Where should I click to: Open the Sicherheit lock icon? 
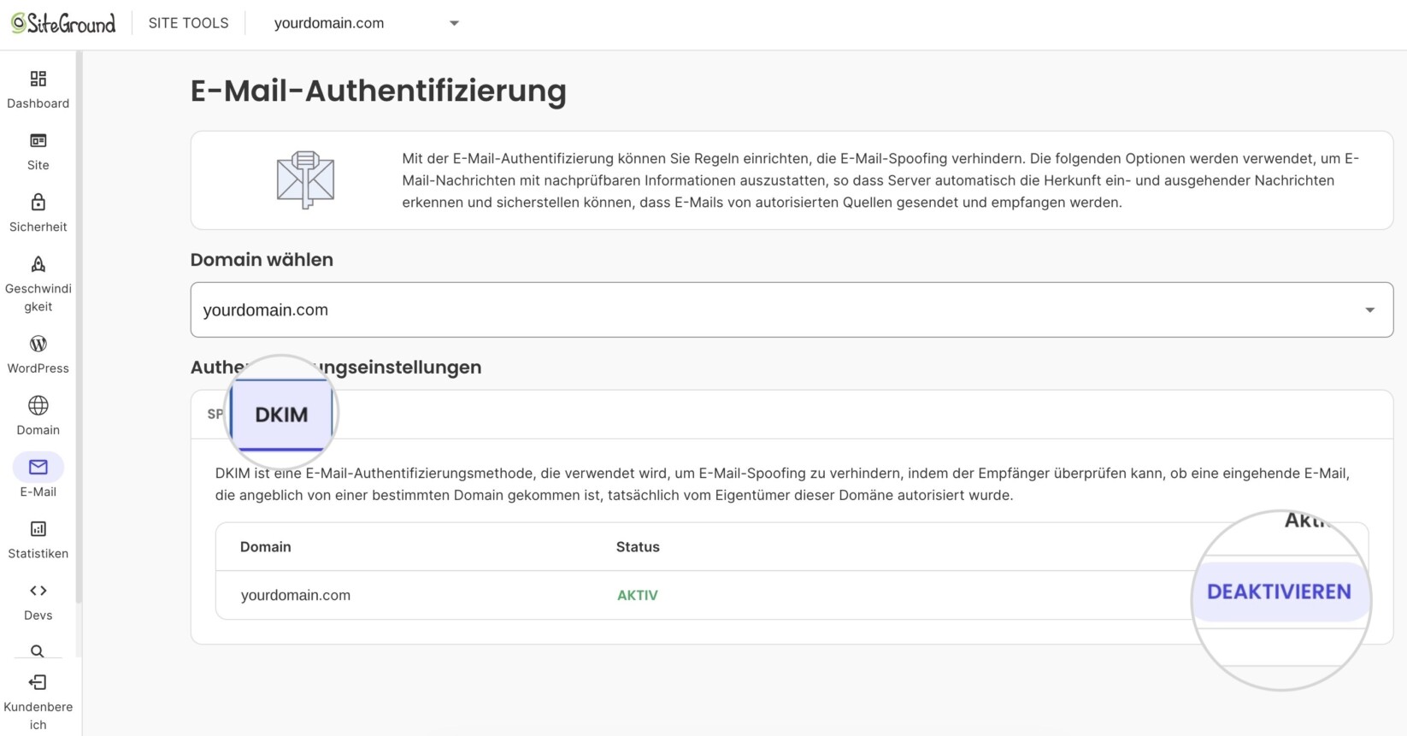point(38,203)
